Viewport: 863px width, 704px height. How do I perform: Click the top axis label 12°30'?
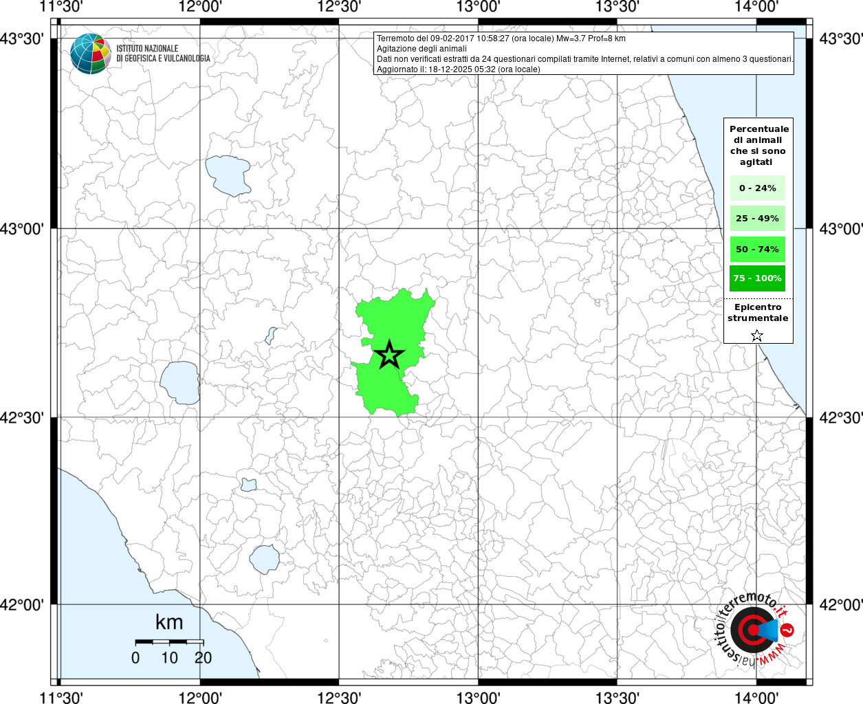click(x=339, y=7)
